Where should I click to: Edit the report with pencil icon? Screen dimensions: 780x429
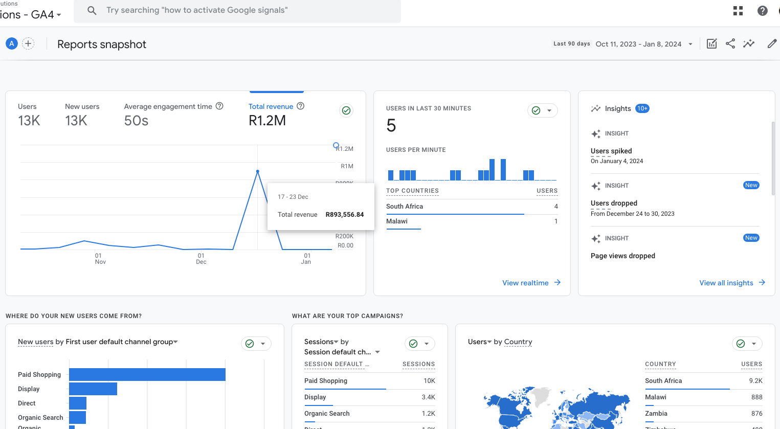772,43
